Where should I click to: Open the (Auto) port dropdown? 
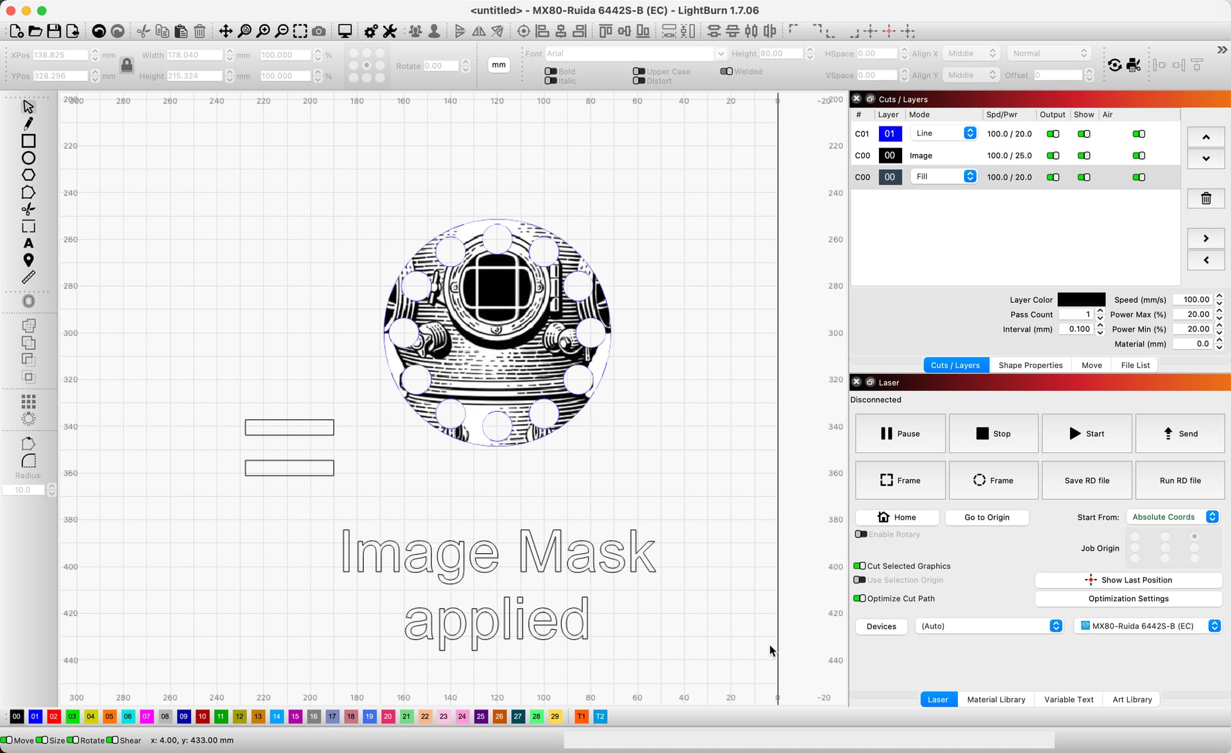pyautogui.click(x=988, y=626)
